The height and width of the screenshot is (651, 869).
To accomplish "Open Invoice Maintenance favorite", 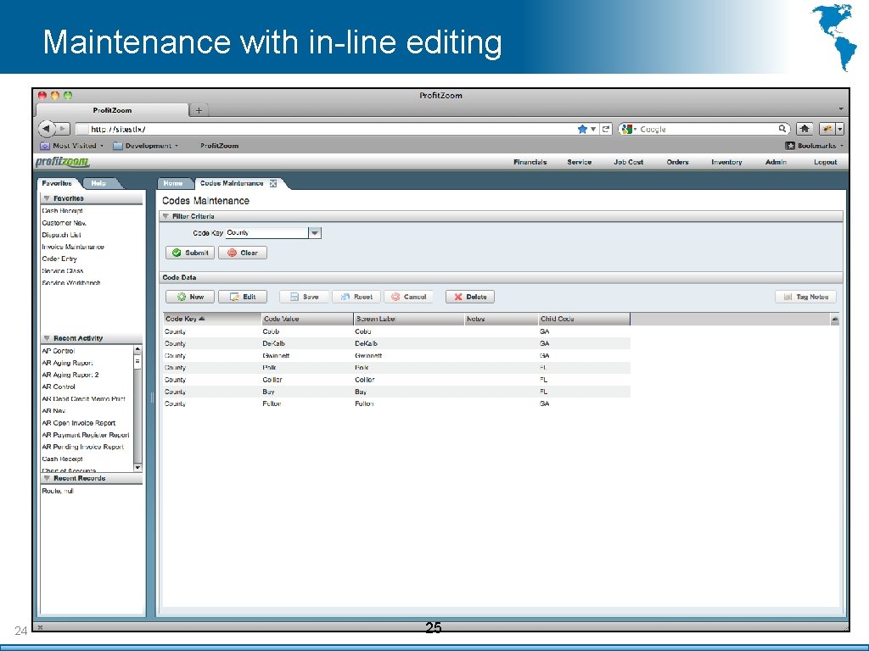I will (73, 247).
